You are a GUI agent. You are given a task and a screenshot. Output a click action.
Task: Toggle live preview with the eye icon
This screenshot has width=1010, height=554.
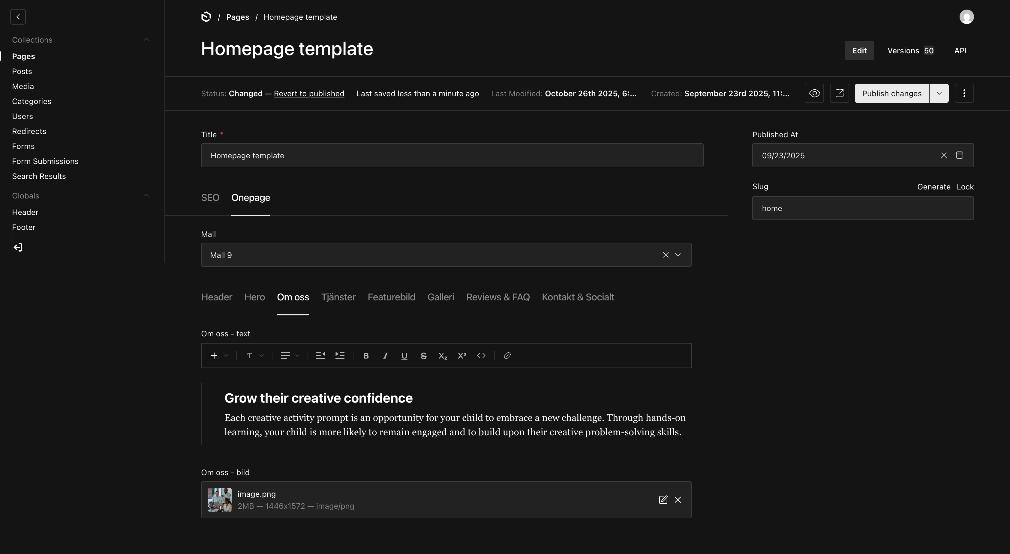click(814, 93)
